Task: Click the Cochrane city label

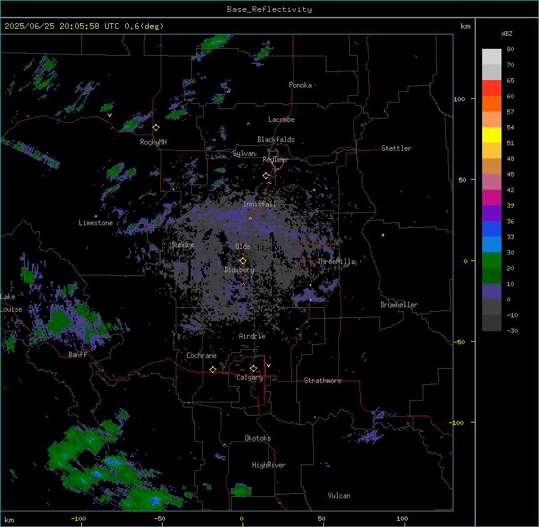Action: pyautogui.click(x=201, y=356)
